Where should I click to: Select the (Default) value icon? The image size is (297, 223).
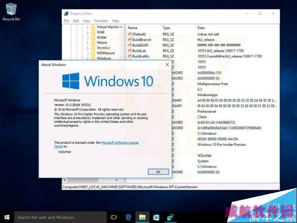130,34
